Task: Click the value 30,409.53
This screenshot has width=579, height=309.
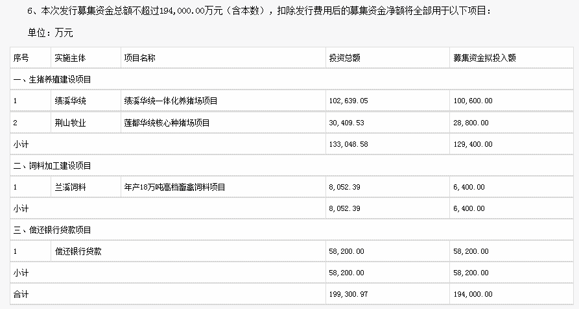Action: pyautogui.click(x=346, y=123)
